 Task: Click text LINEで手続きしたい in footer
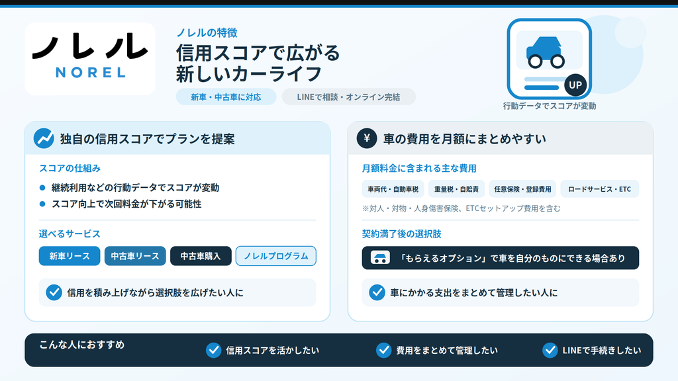602,351
